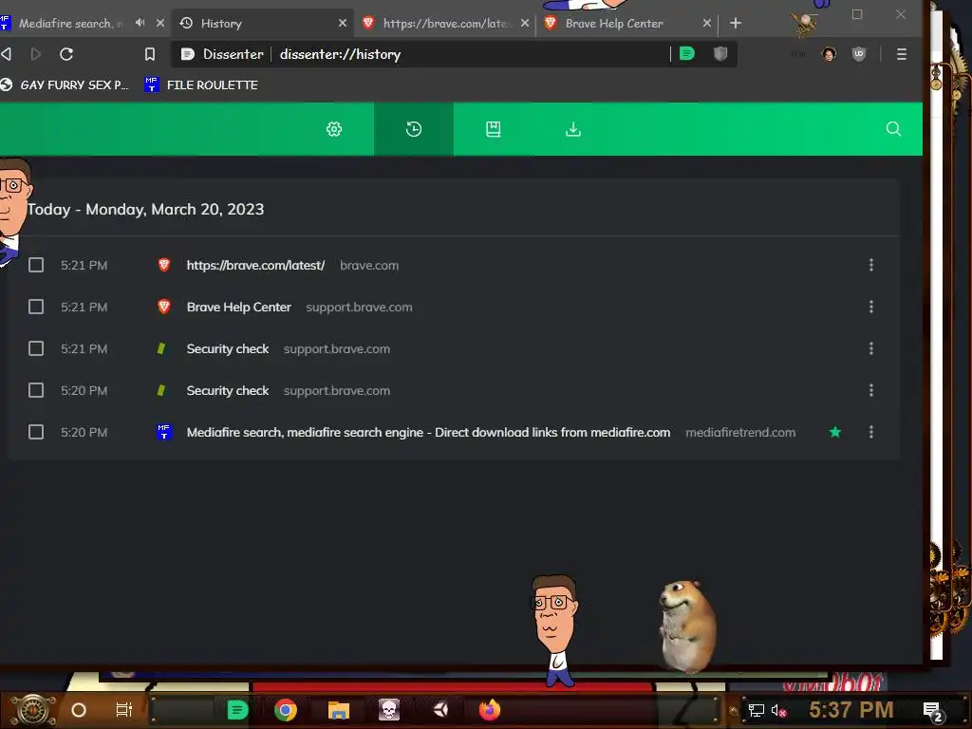Open Task View on the taskbar
The width and height of the screenshot is (972, 729).
(124, 710)
